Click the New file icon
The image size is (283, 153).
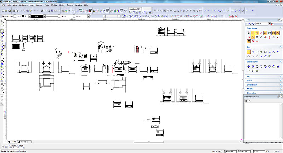click(x=3, y=11)
